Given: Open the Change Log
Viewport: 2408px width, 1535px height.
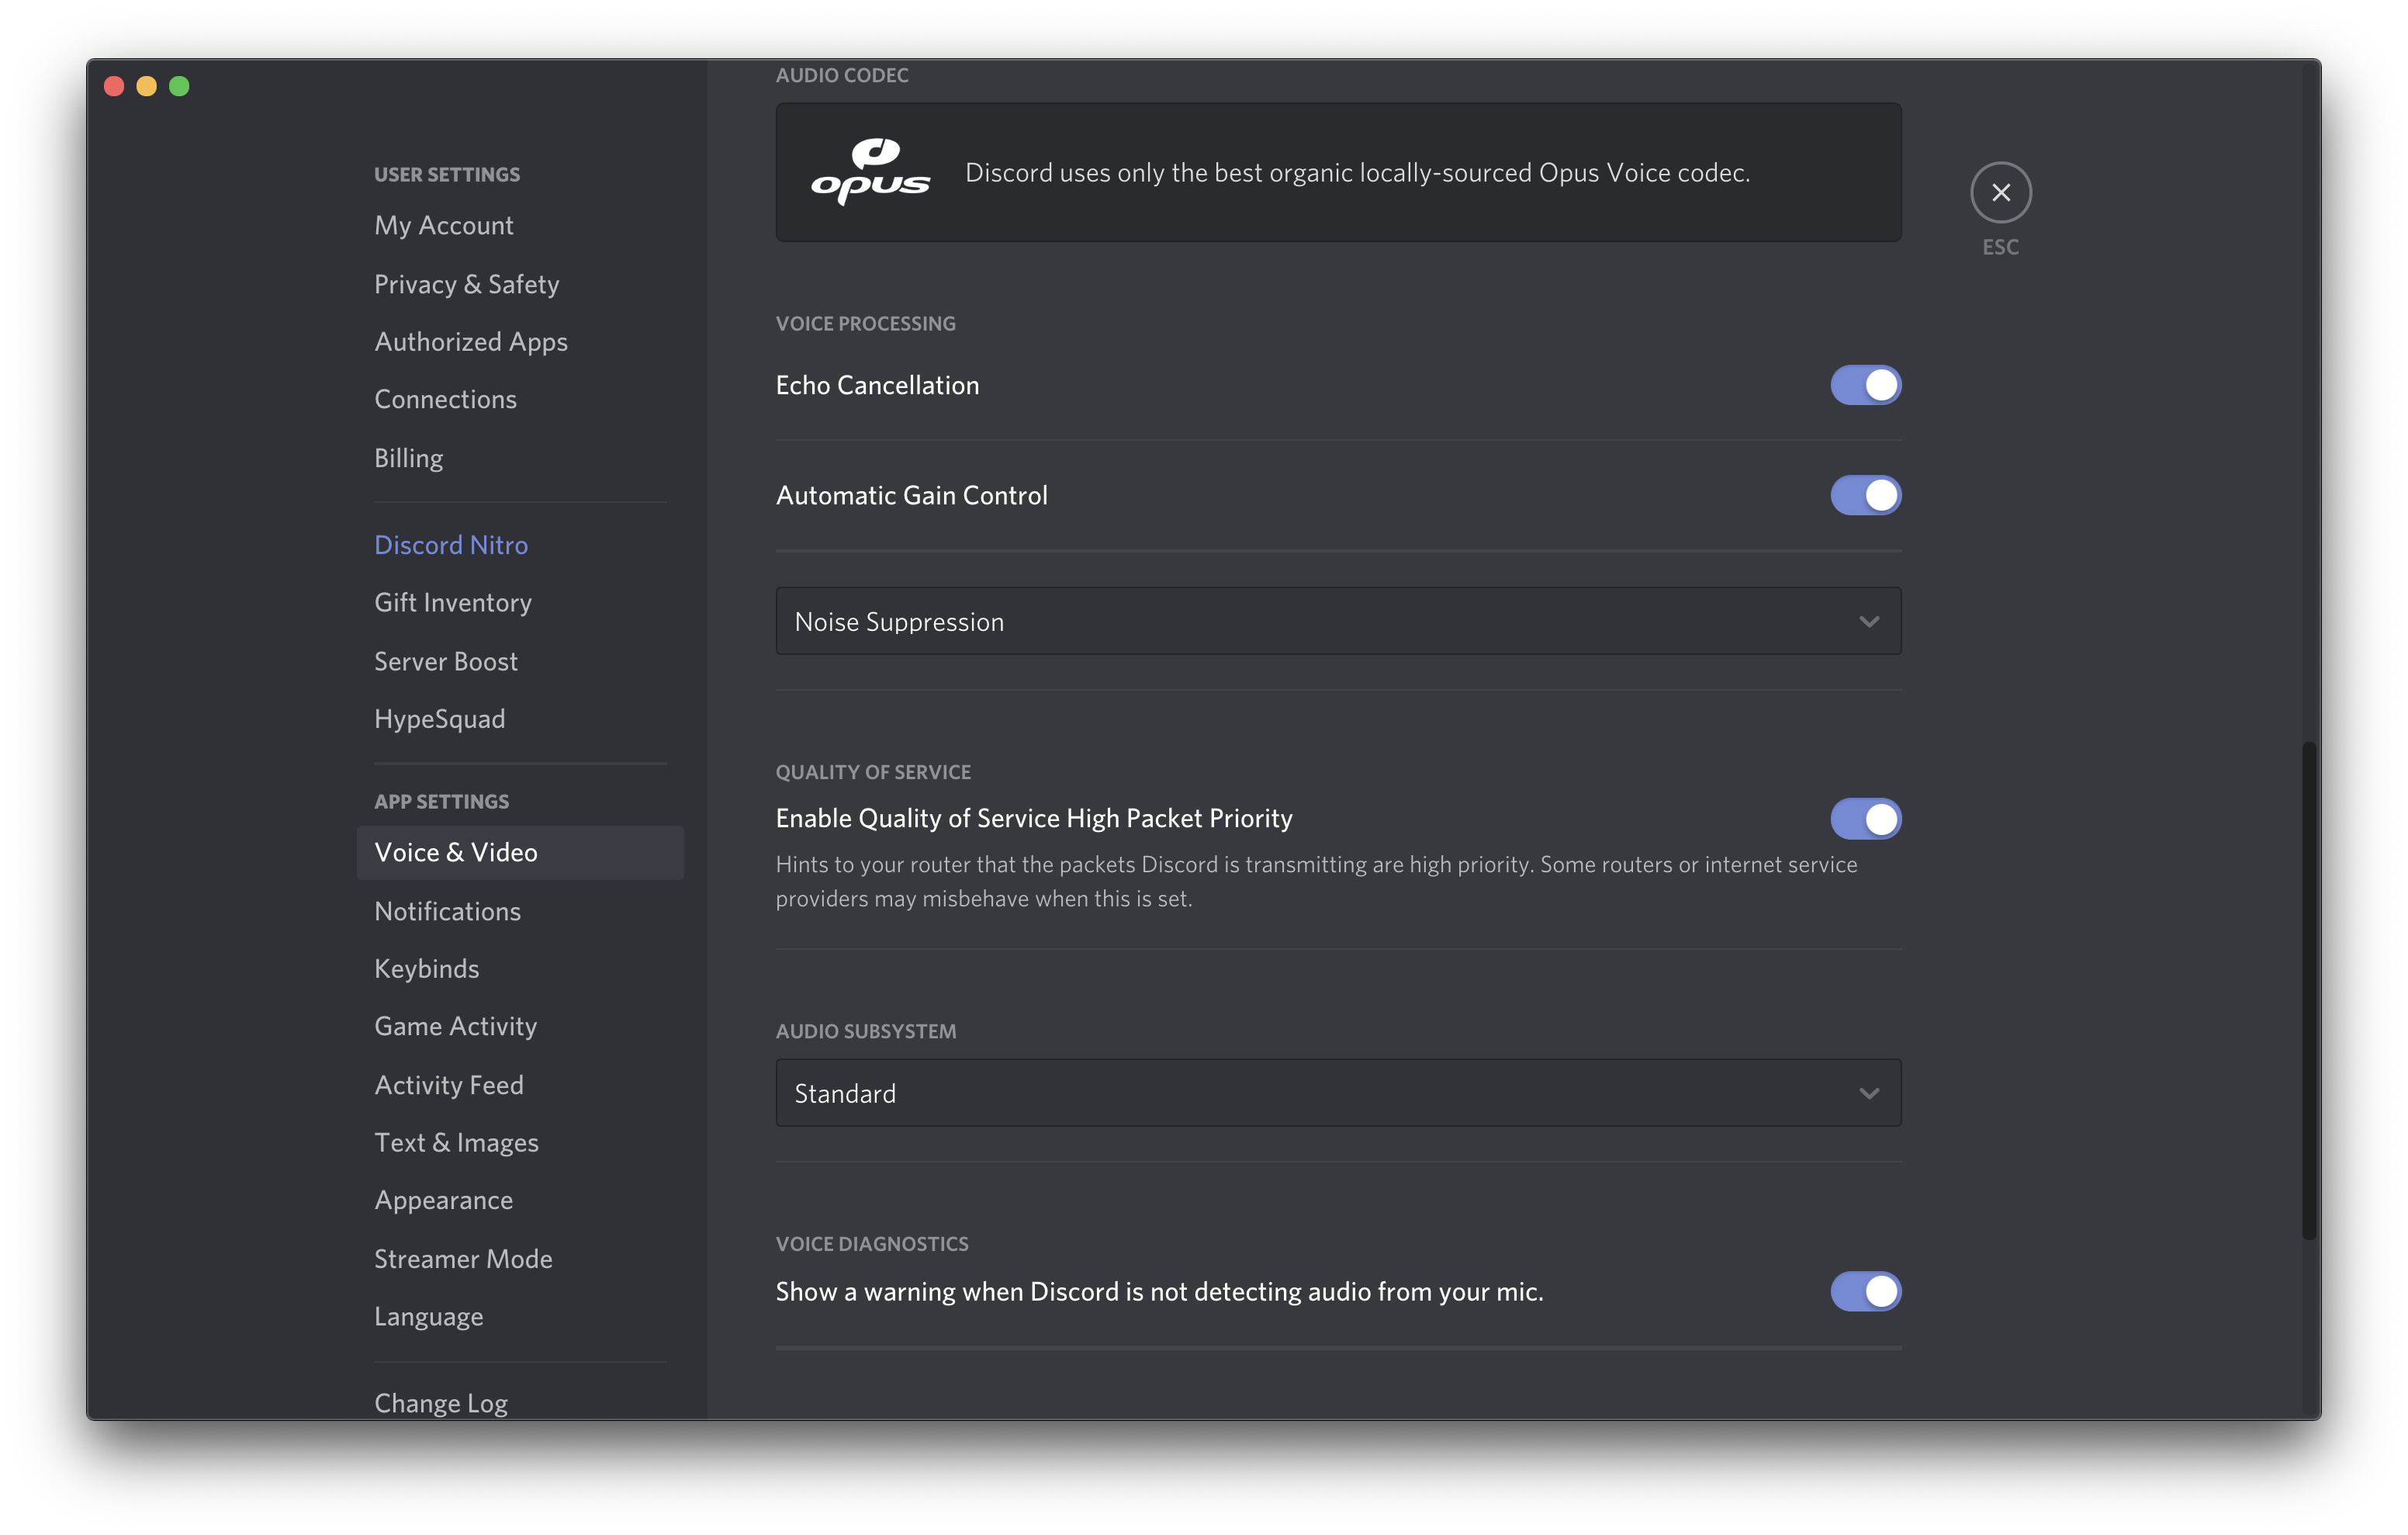Looking at the screenshot, I should [x=440, y=1403].
